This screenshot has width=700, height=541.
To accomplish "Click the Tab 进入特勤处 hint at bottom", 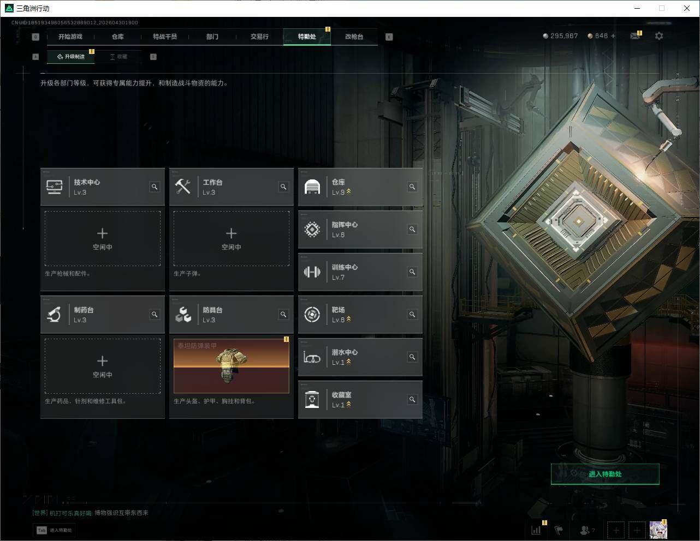I will pos(54,530).
